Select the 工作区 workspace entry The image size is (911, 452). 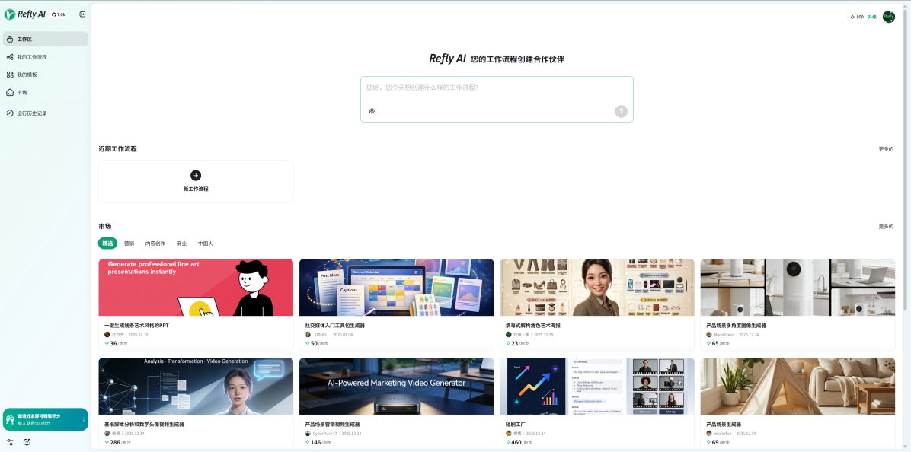click(x=24, y=39)
